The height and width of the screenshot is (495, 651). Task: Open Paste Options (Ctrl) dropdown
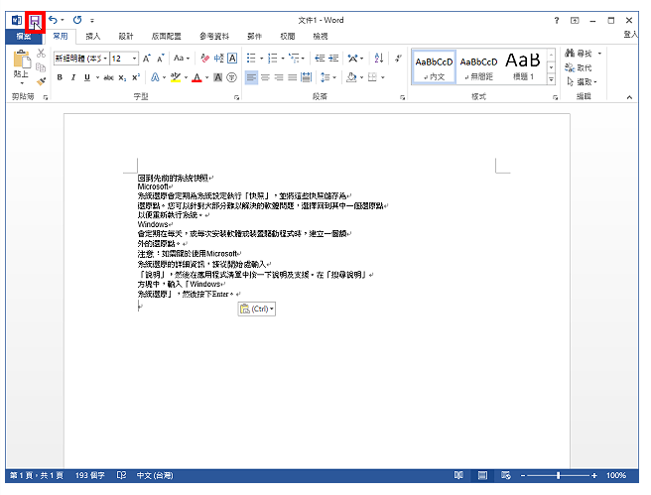[x=257, y=309]
